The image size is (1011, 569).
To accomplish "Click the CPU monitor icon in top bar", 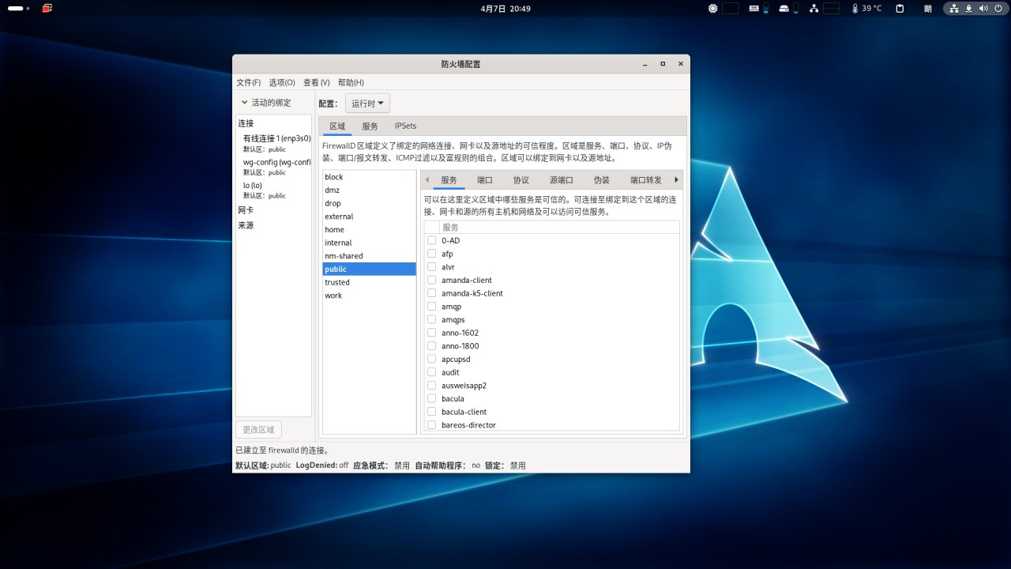I will [x=713, y=9].
